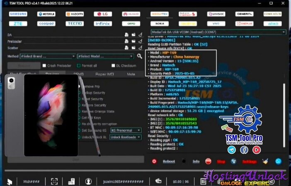
Task: Choose the Xiaomi brand tile
Action: (74, 14)
